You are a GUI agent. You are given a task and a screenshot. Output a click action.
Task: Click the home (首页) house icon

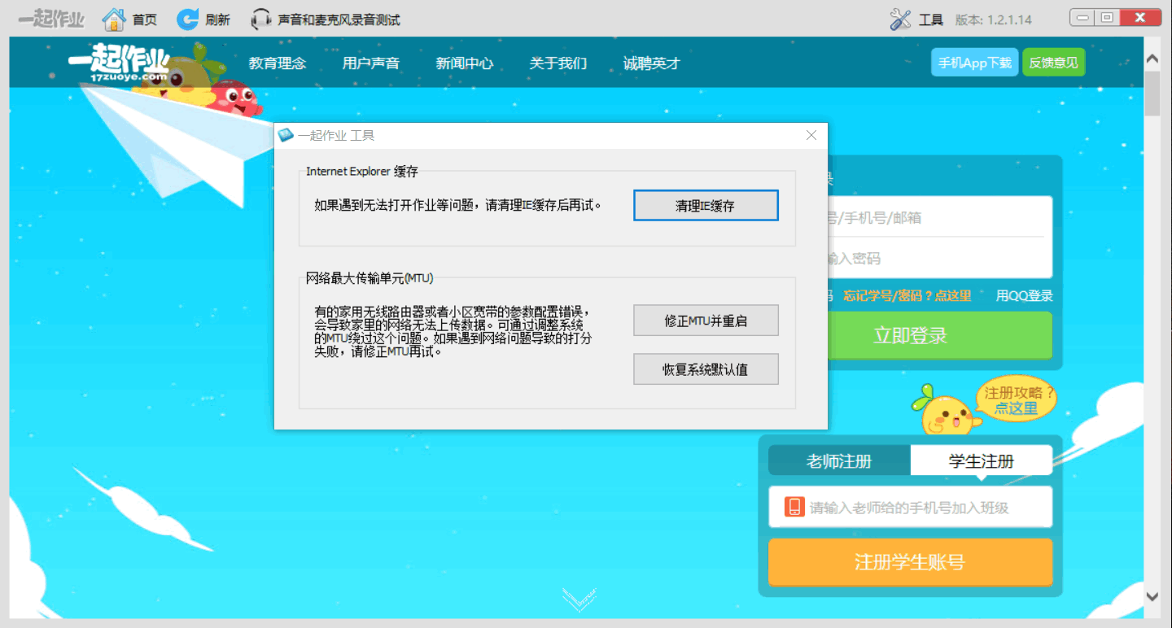[x=114, y=19]
